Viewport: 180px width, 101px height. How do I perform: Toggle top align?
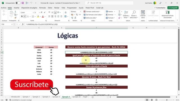point(49,12)
